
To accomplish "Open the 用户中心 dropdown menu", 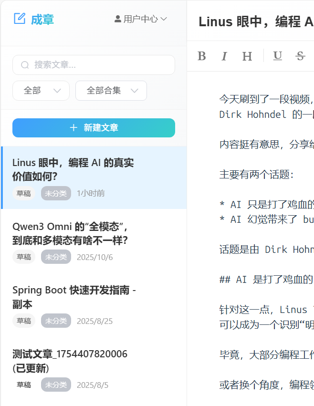I will point(141,19).
